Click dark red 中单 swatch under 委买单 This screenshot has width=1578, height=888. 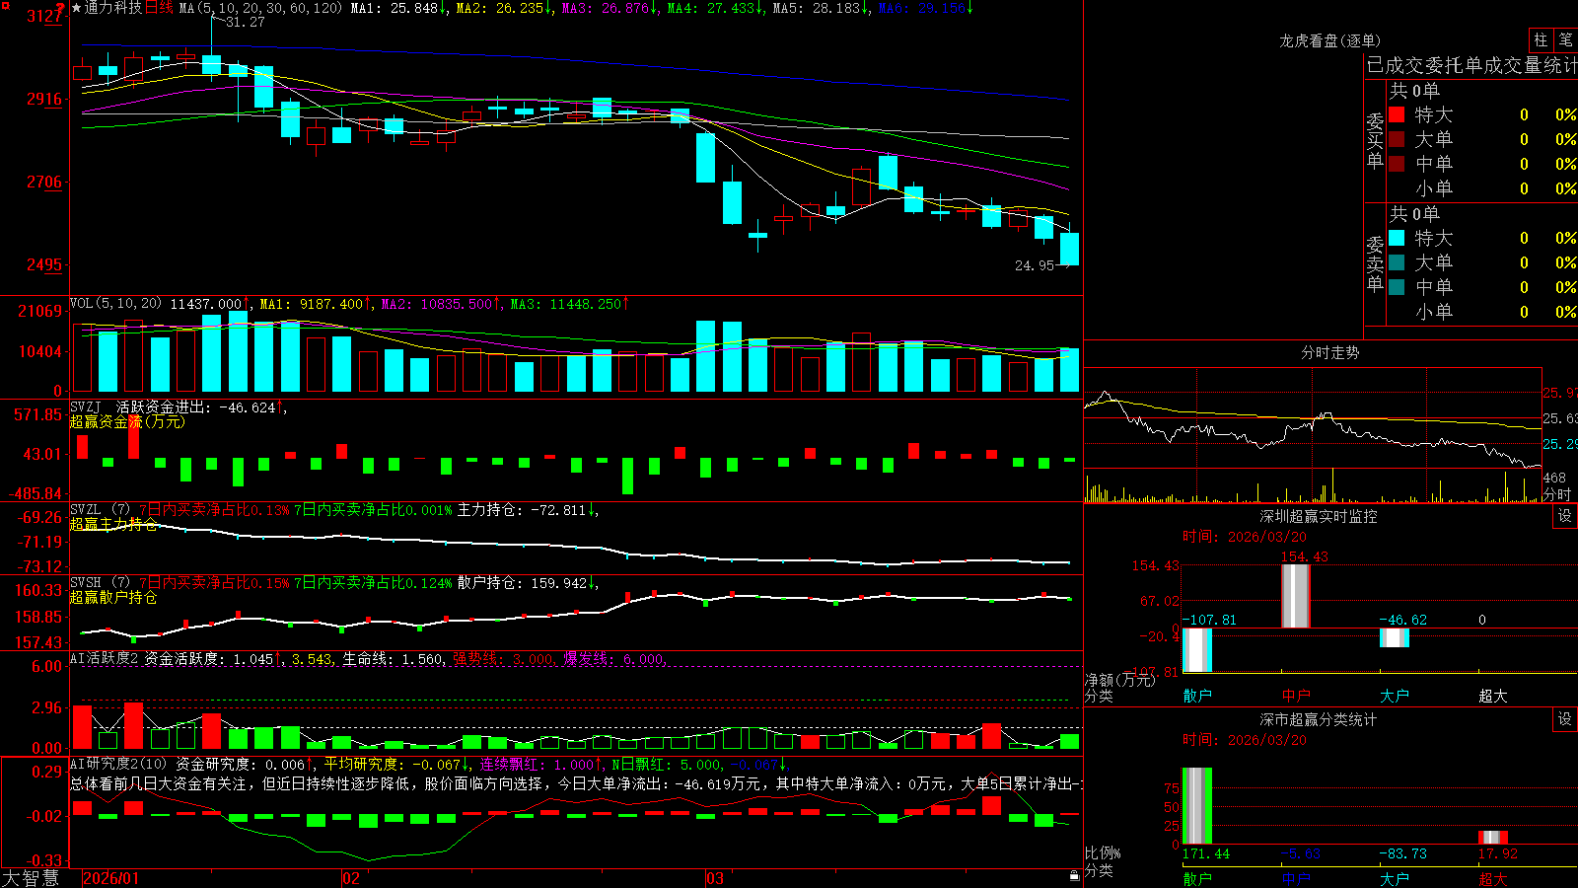1397,164
